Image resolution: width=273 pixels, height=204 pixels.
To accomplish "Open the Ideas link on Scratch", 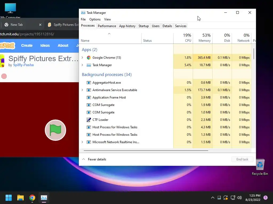I will coord(45,45).
